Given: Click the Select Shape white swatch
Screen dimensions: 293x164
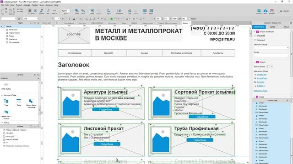Looking at the screenshot, I should click(x=269, y=67).
